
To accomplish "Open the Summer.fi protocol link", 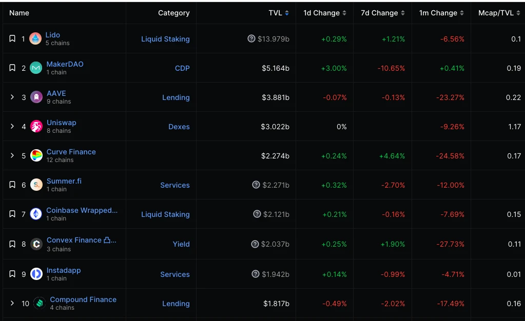I will pyautogui.click(x=64, y=181).
